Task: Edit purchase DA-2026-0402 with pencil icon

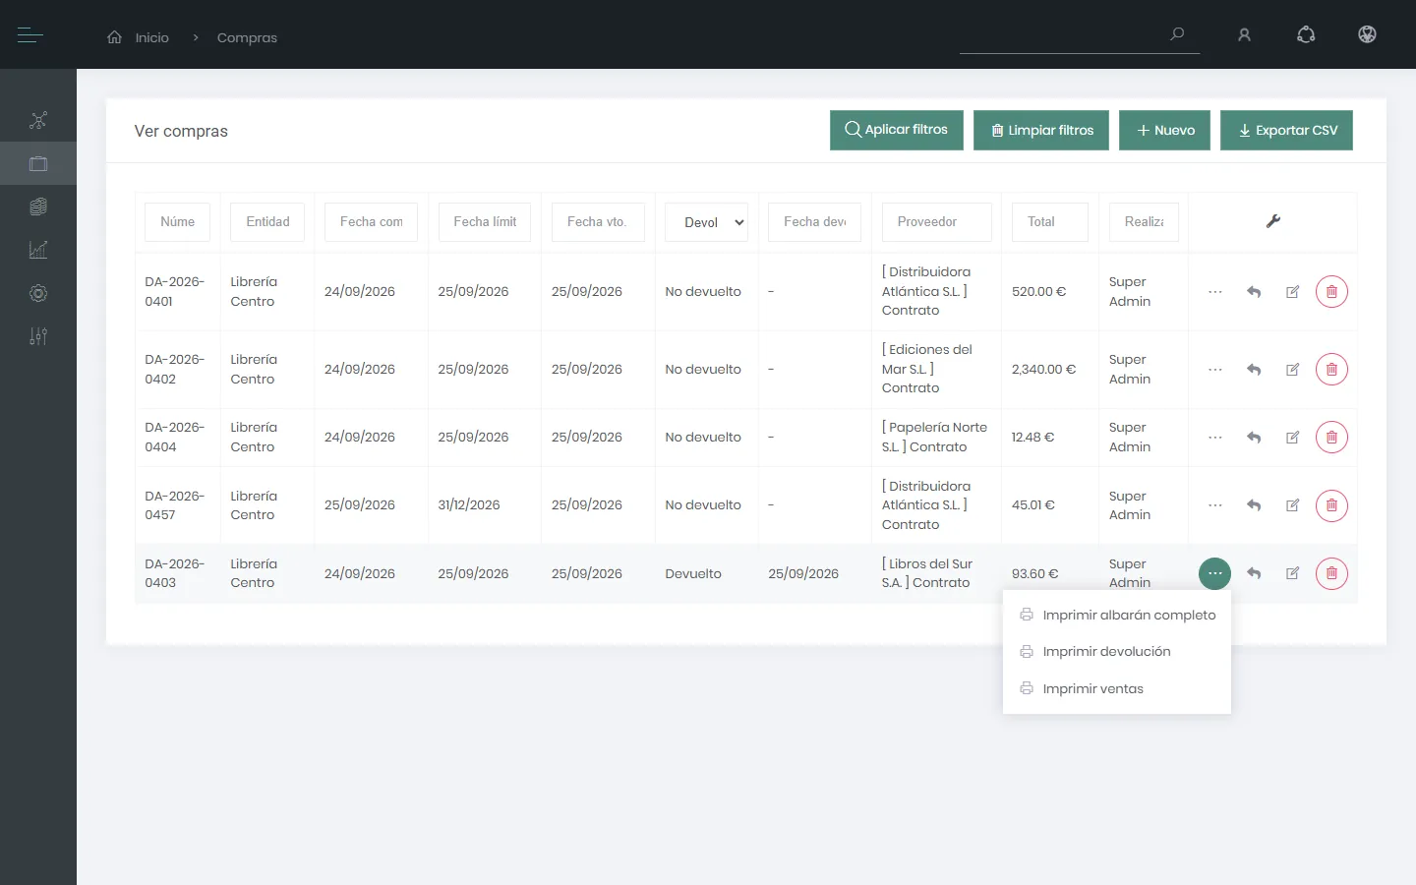Action: pyautogui.click(x=1293, y=370)
